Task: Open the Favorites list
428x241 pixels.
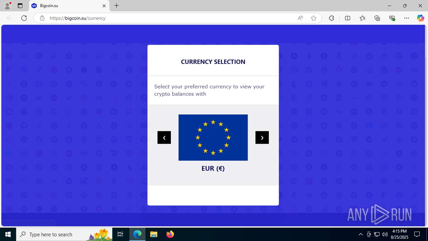Action: pos(362,18)
